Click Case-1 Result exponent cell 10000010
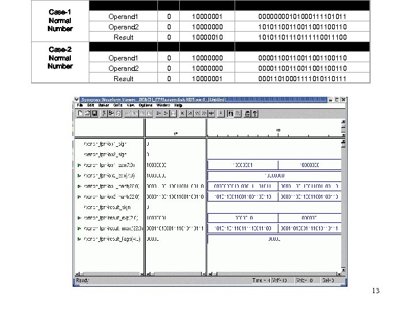 coord(207,37)
